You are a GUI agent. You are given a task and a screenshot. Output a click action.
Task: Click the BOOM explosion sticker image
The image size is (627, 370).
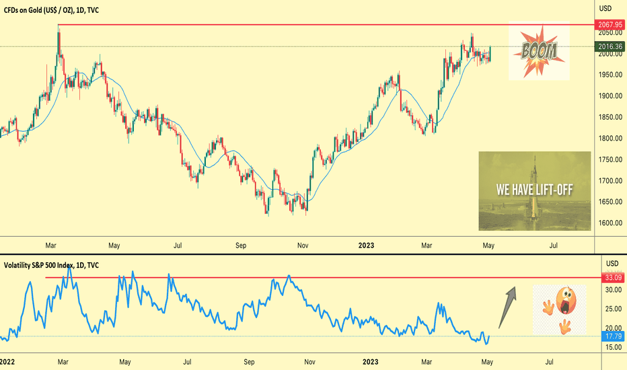point(539,51)
